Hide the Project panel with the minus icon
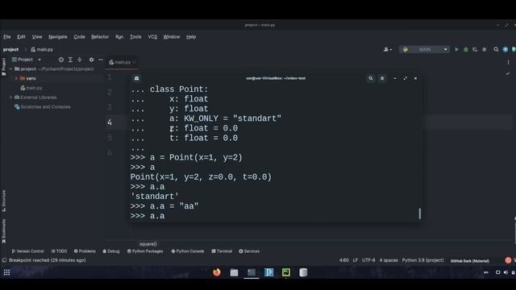The height and width of the screenshot is (290, 516). click(101, 60)
